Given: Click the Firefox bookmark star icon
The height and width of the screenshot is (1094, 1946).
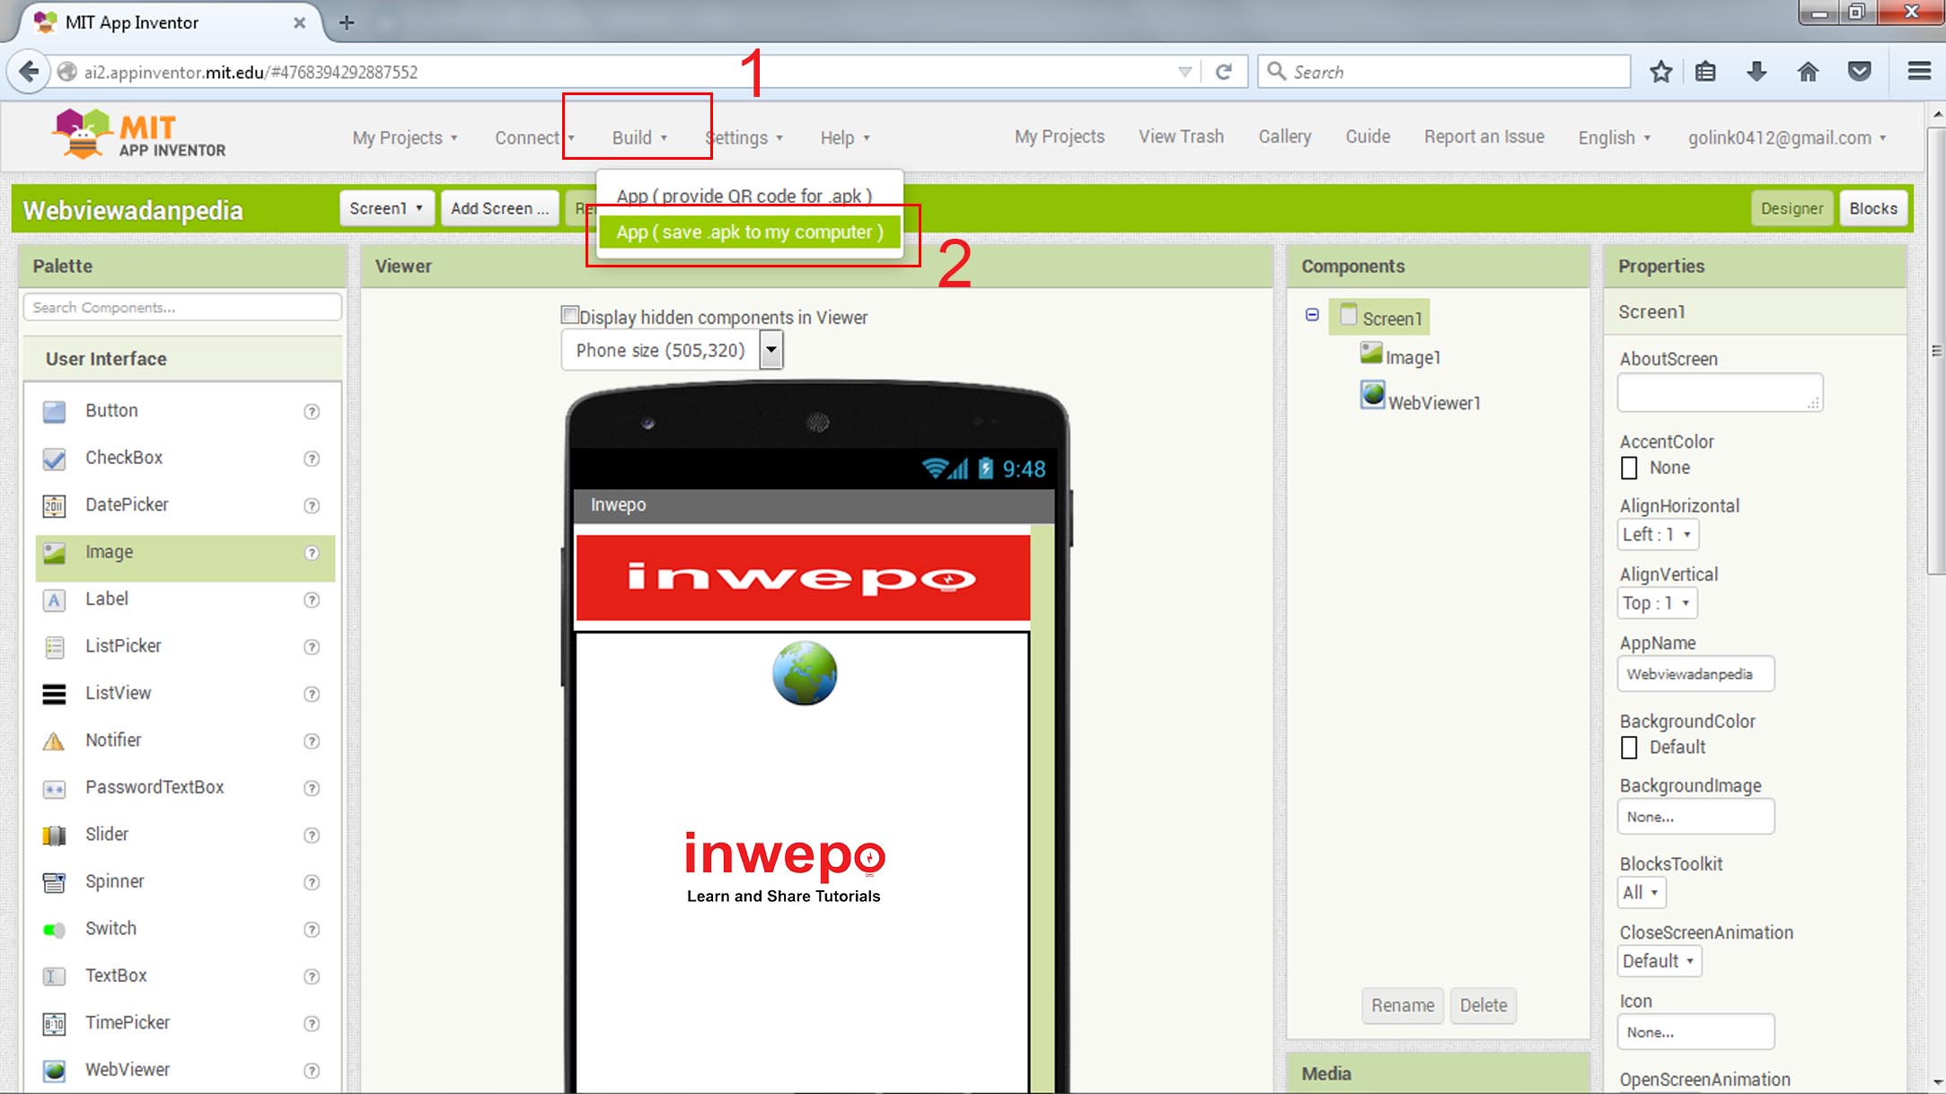Looking at the screenshot, I should coord(1660,72).
